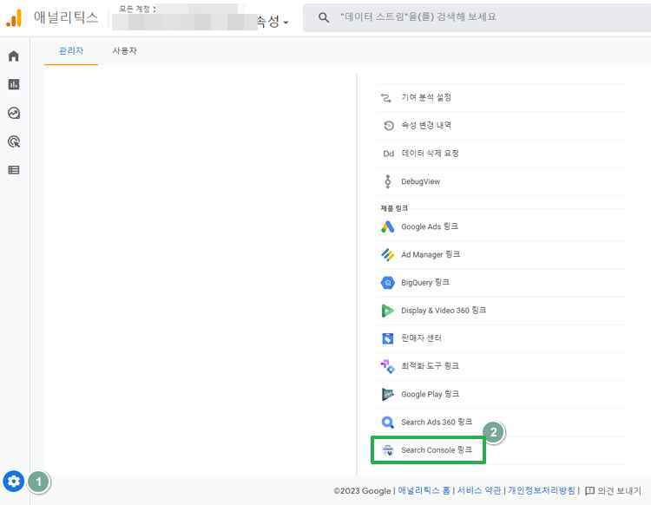Open the 속성 account selector dropdown
Screen dimensions: 651x505
click(x=273, y=21)
